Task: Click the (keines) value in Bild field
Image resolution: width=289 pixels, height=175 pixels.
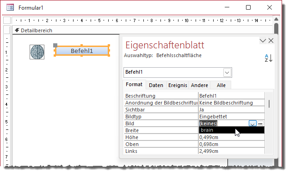Action: 208,123
